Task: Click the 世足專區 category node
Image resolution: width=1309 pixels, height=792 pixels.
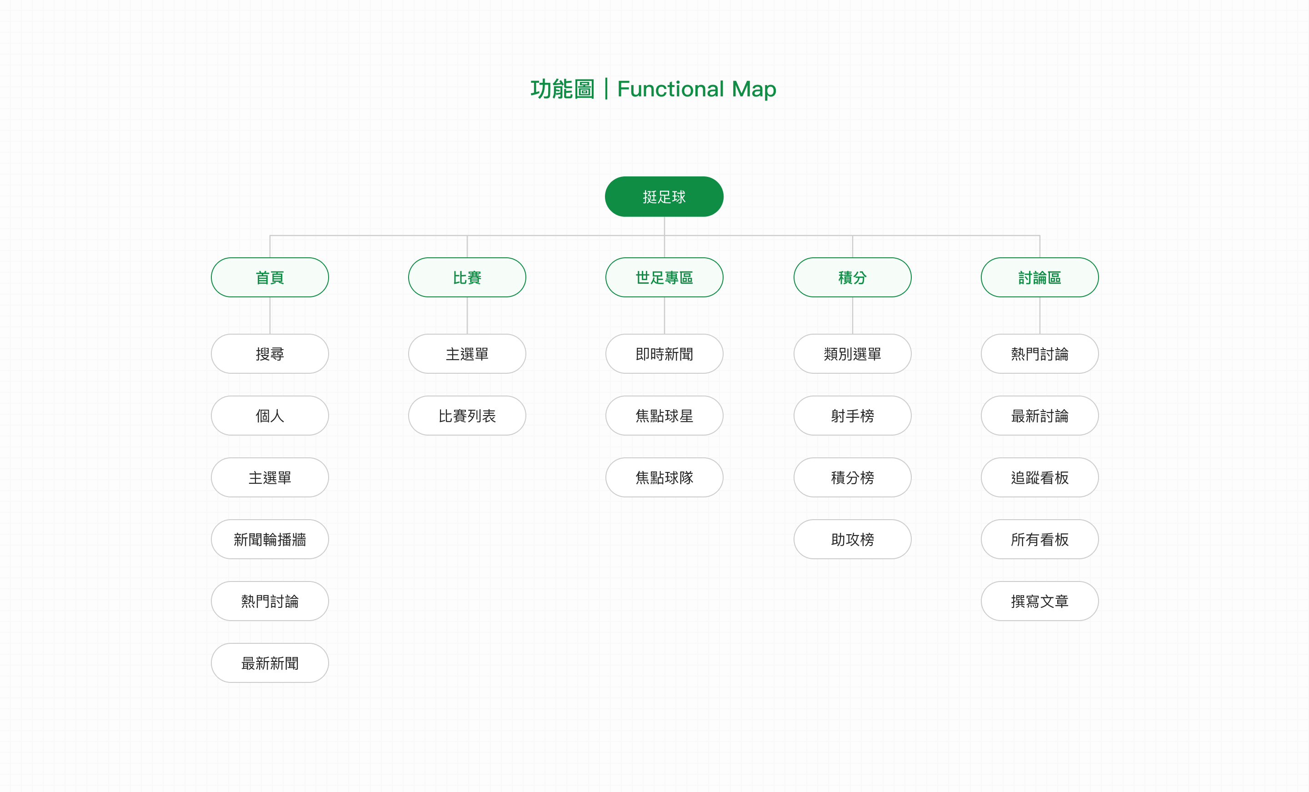Action: [664, 277]
